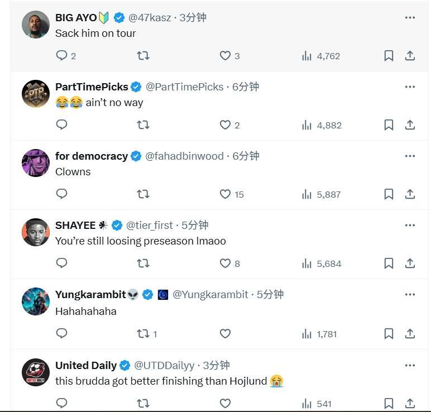The image size is (431, 412).
Task: Open the timestamp on United Daily's tweet
Action: tap(216, 365)
